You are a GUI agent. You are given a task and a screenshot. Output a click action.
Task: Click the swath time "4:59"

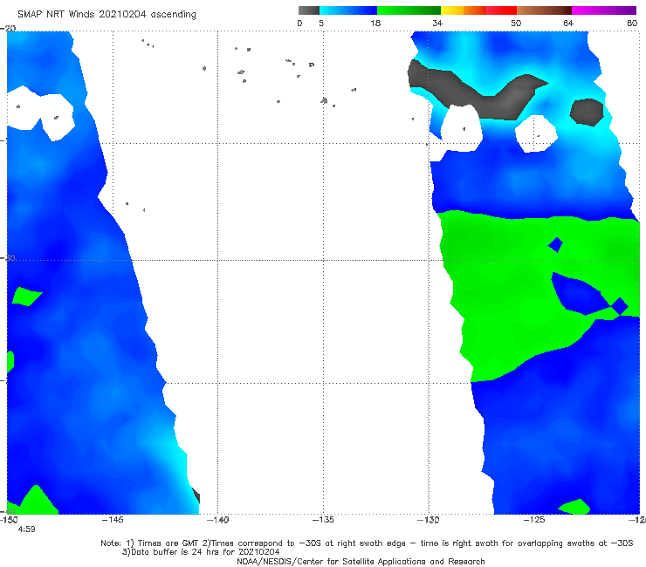[x=26, y=529]
